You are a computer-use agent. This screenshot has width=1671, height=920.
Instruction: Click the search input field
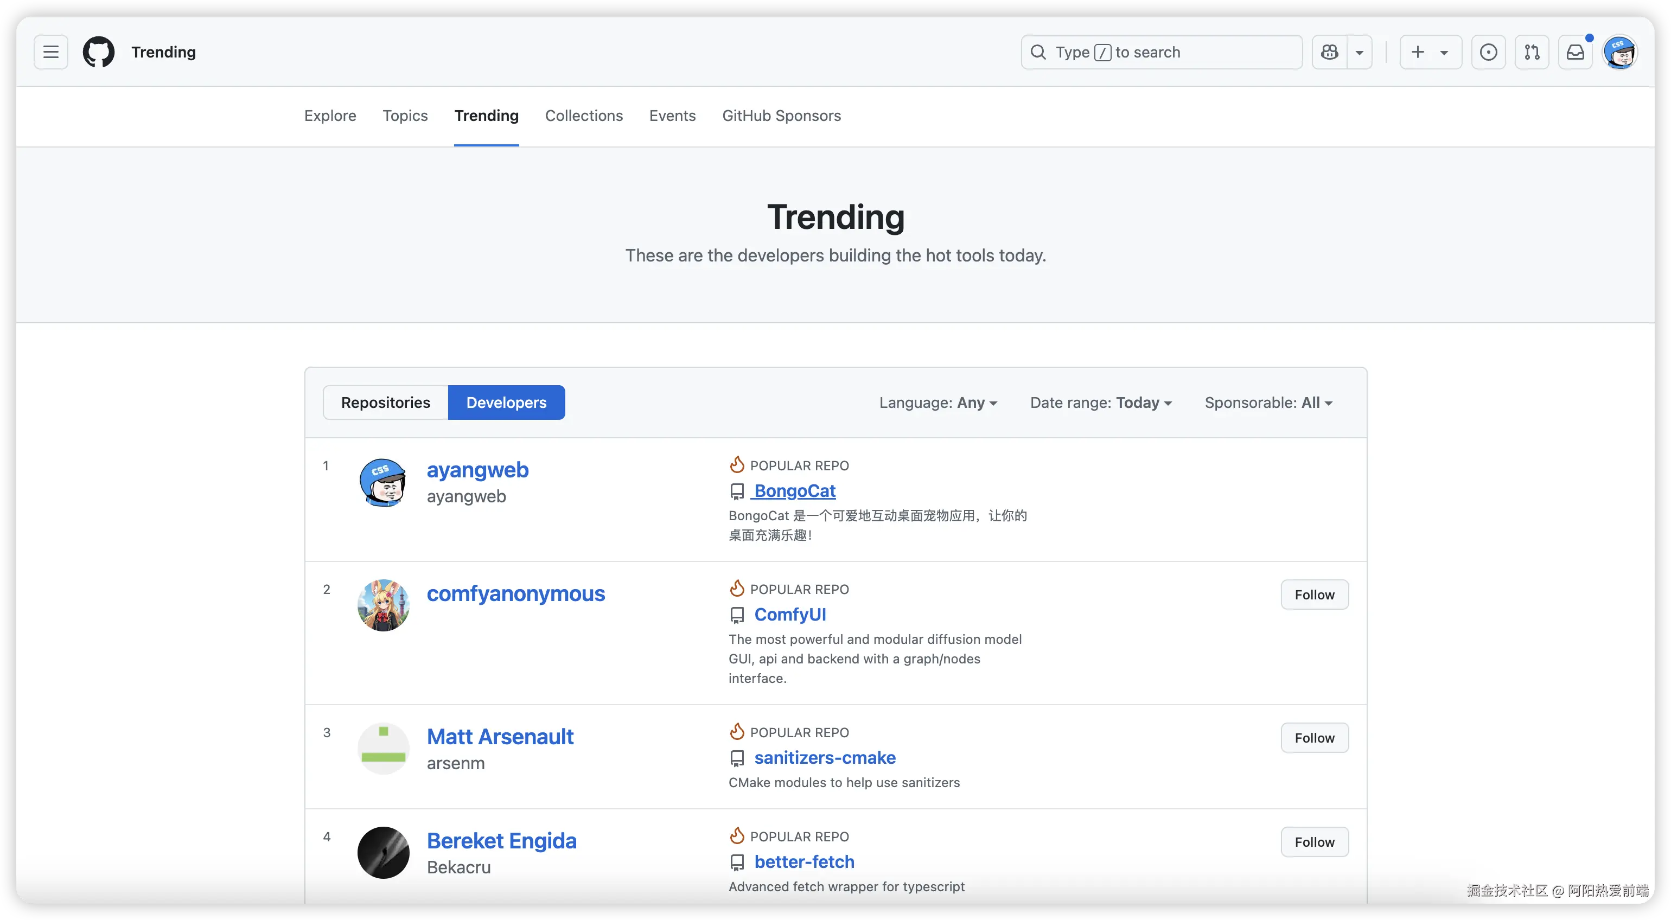1161,52
